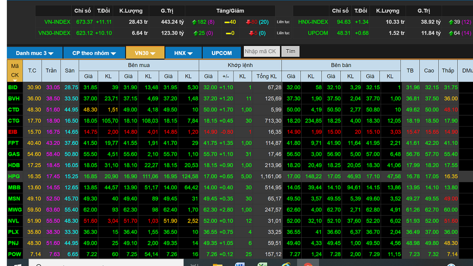Switch to the UPCOM tab
Screen dimensions: 473x266
pyautogui.click(x=222, y=53)
